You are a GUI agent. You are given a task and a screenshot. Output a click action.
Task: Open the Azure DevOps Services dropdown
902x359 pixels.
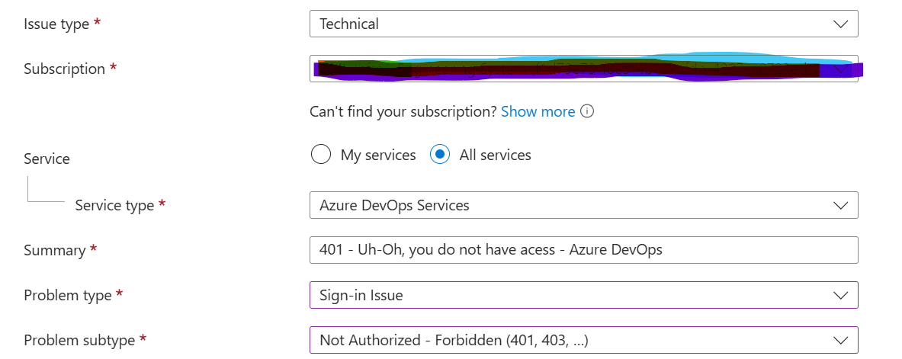click(584, 205)
